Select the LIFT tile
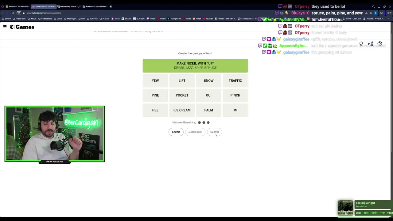Image resolution: width=393 pixels, height=221 pixels. pyautogui.click(x=182, y=80)
